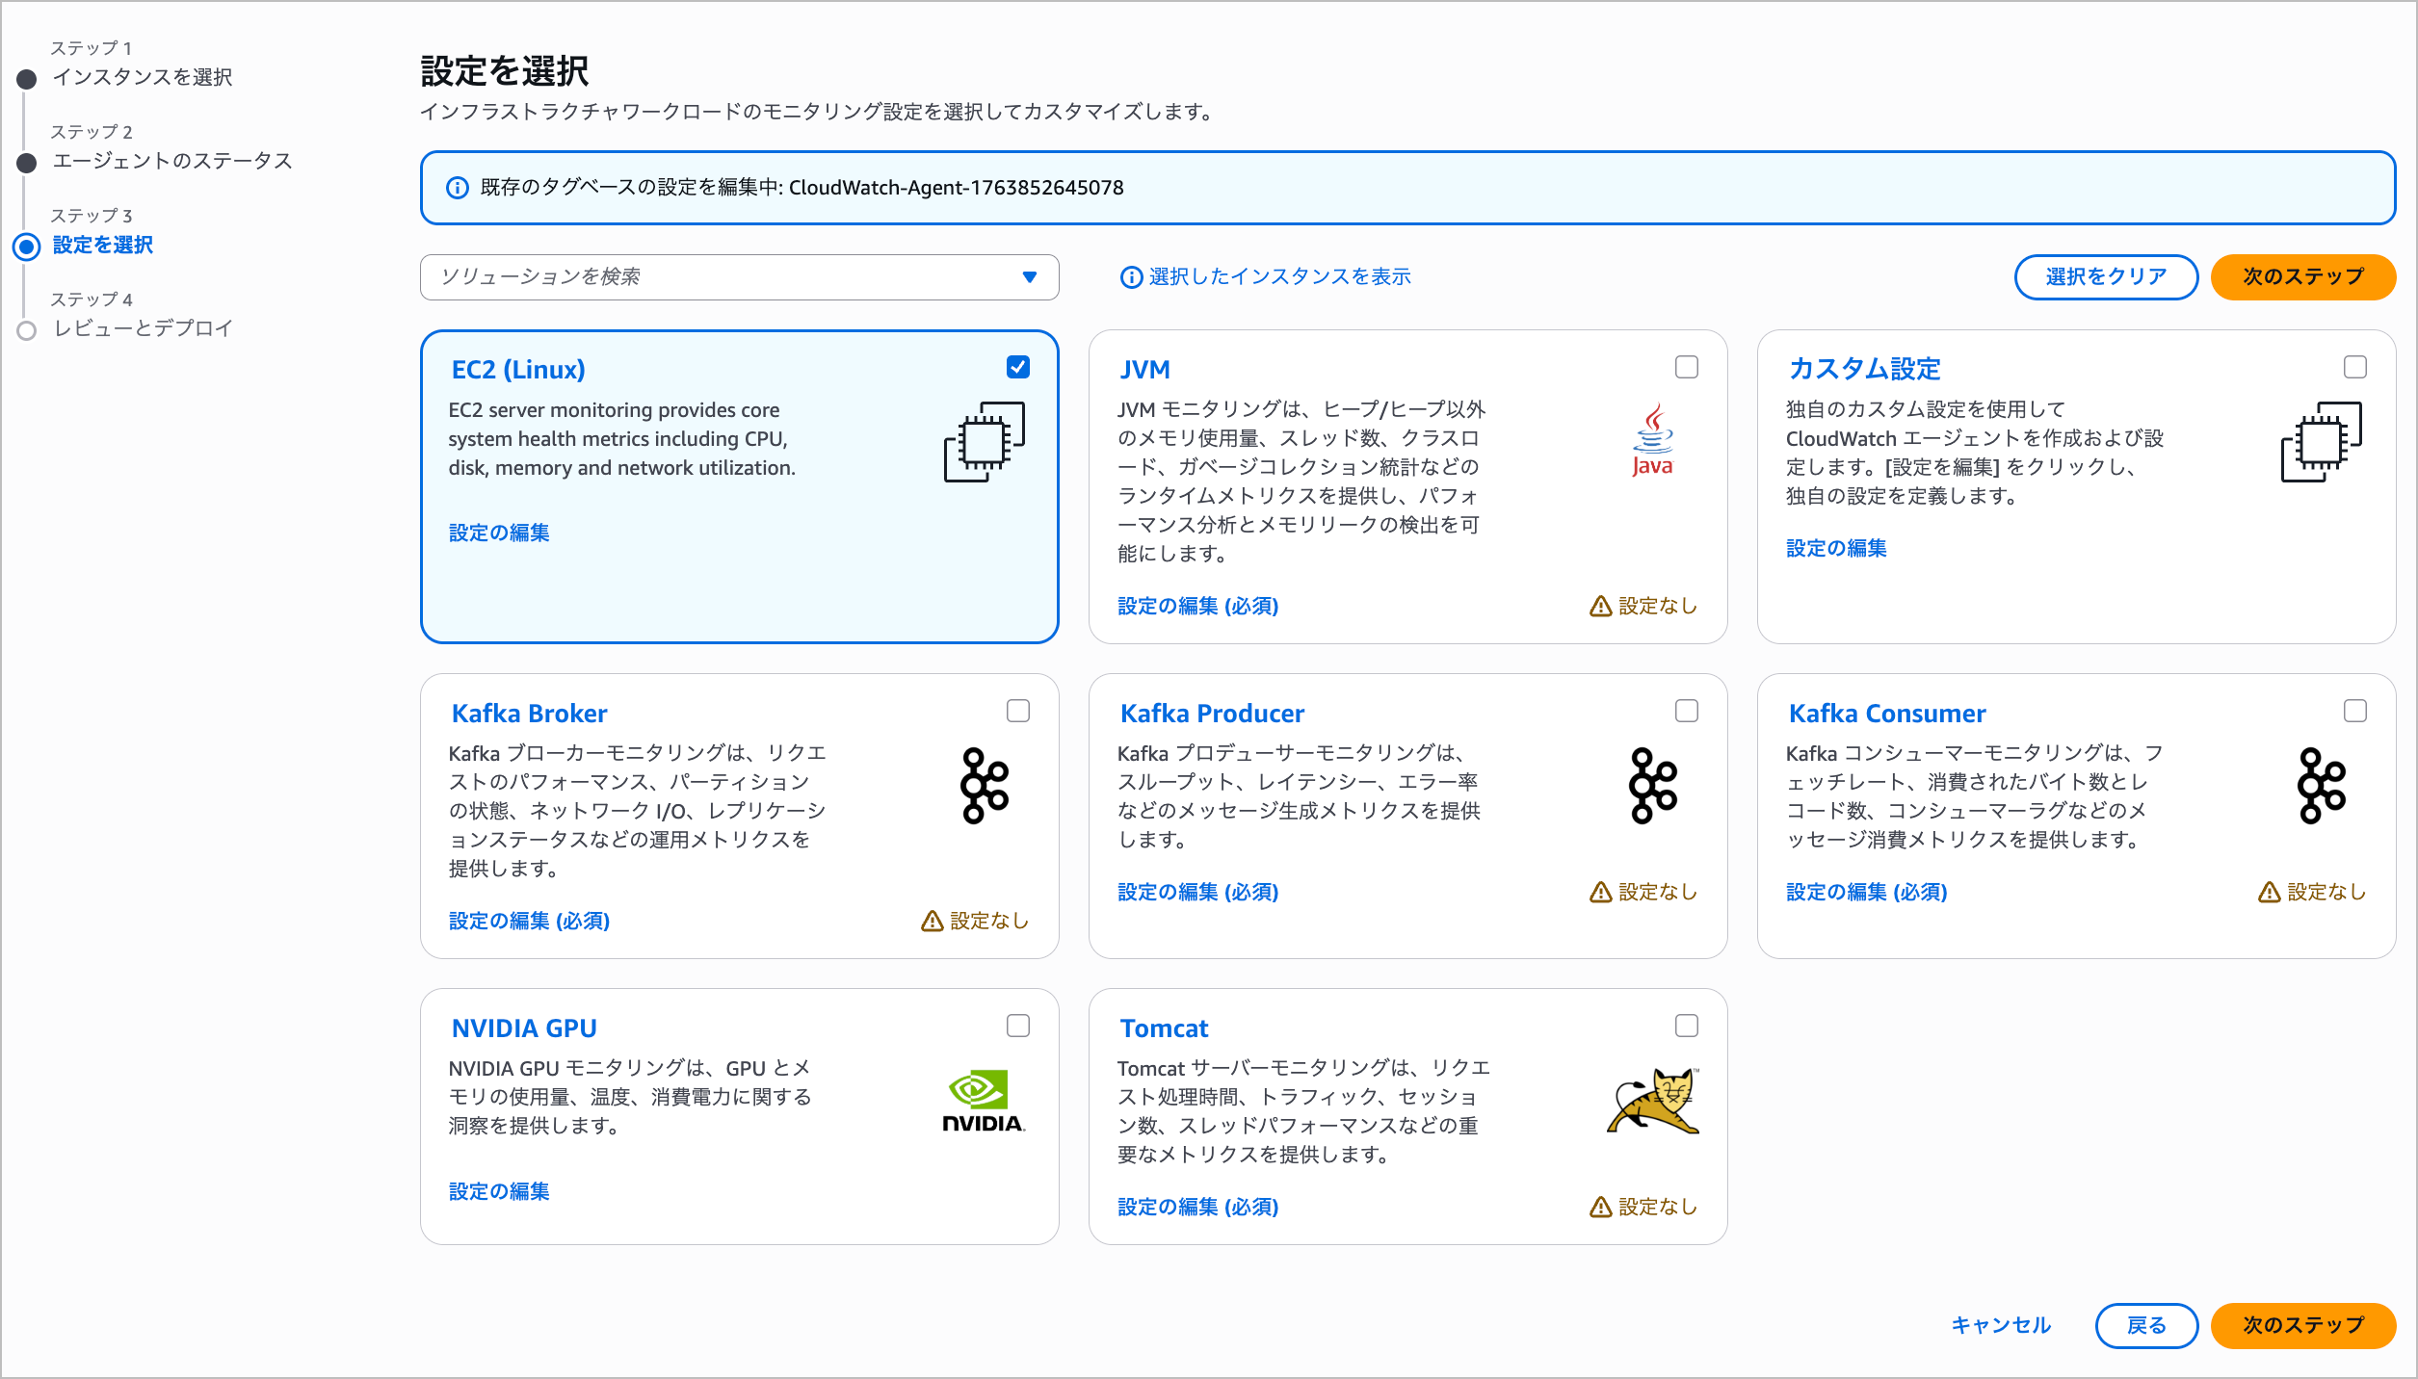The width and height of the screenshot is (2418, 1379).
Task: Click the Kafka Consumer card icon
Action: pyautogui.click(x=2322, y=785)
